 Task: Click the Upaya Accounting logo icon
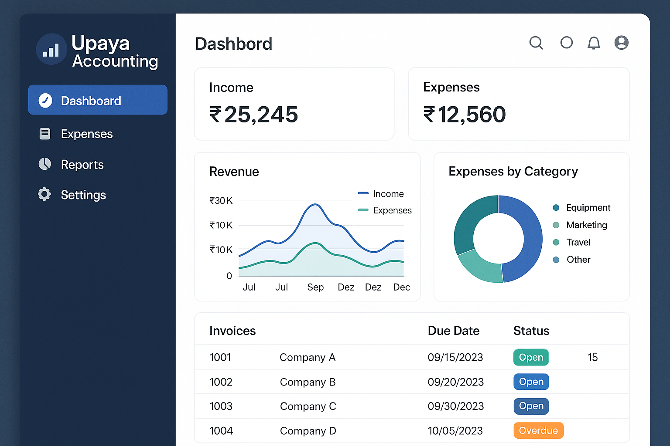pos(51,50)
